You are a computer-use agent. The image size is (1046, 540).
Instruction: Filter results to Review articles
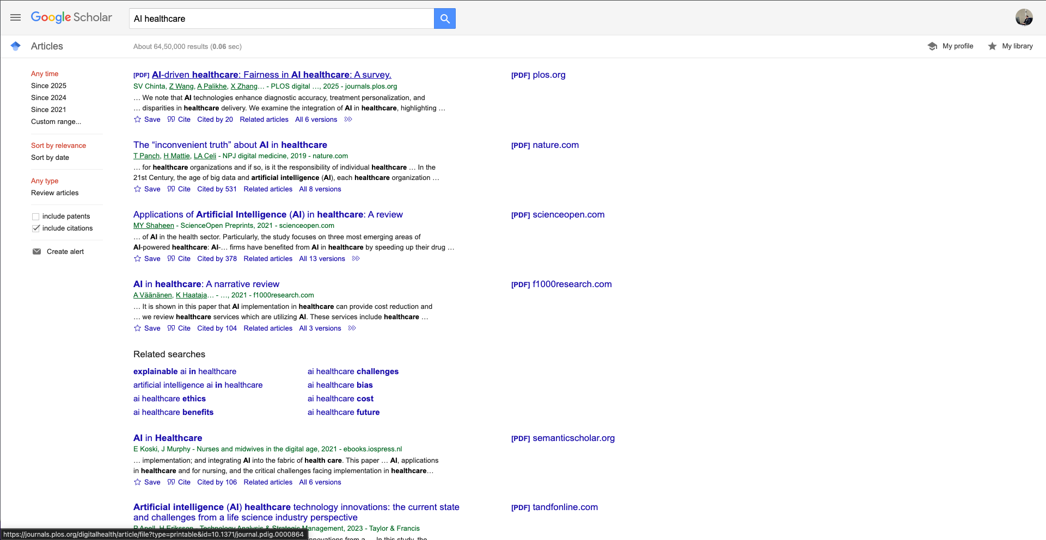click(x=54, y=193)
